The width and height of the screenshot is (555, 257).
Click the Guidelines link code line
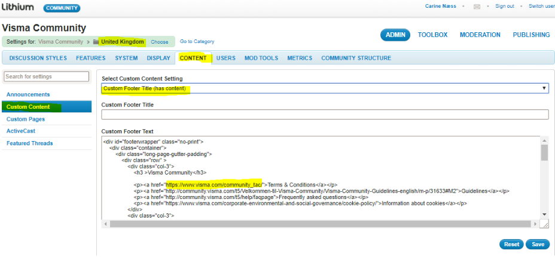(321, 191)
